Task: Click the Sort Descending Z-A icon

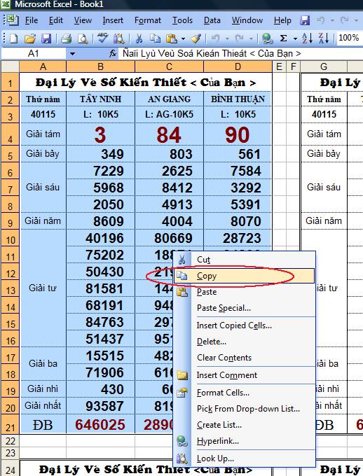Action: pos(324,38)
